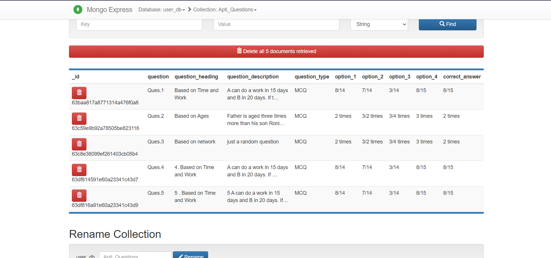Sort by the _id column header

click(x=76, y=77)
